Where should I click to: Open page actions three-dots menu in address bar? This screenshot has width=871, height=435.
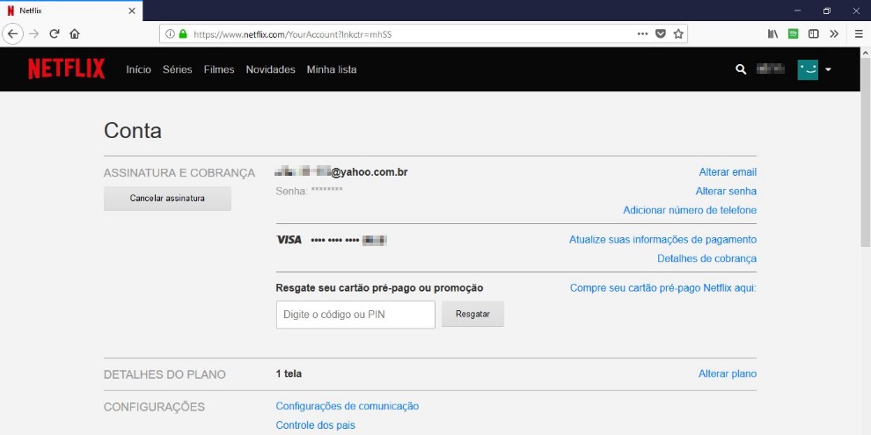pos(643,34)
